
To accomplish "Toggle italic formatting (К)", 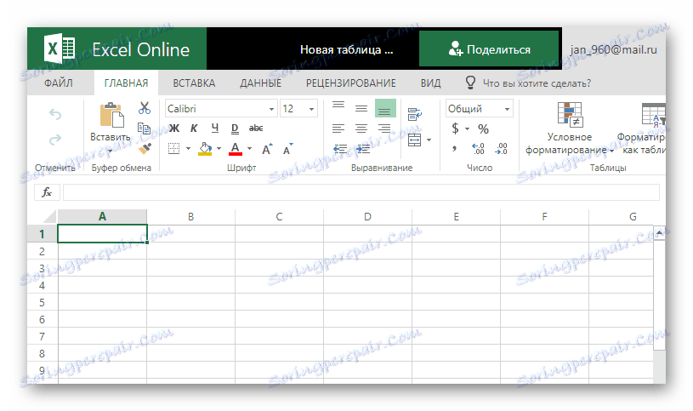I will 194,128.
